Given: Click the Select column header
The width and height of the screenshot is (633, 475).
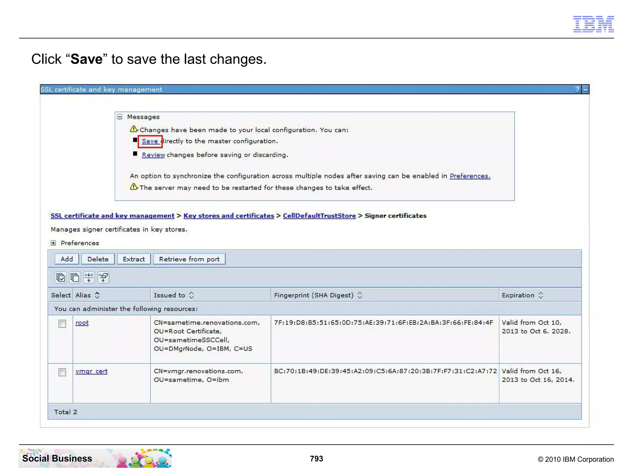Looking at the screenshot, I should point(61,295).
